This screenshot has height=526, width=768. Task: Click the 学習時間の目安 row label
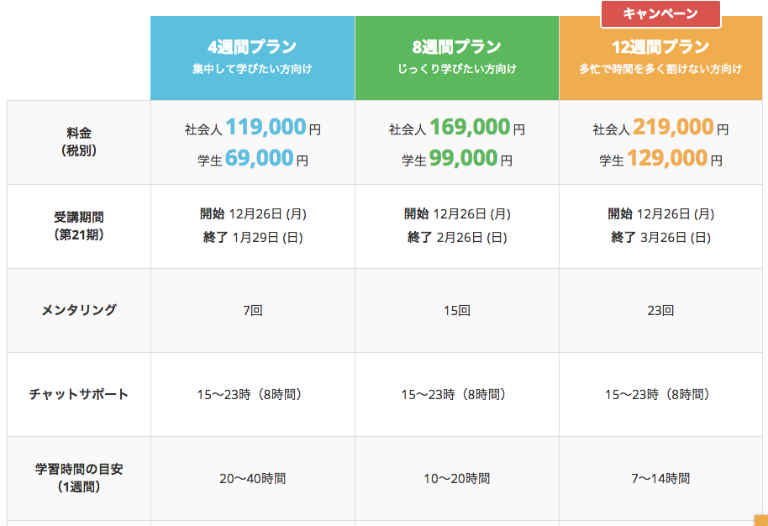79,478
